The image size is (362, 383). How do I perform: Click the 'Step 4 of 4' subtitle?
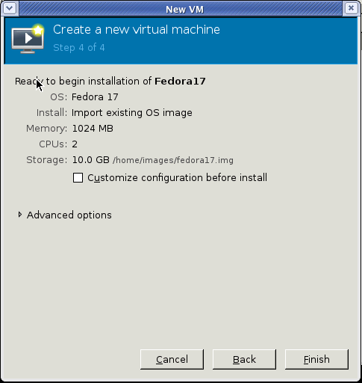coord(79,48)
